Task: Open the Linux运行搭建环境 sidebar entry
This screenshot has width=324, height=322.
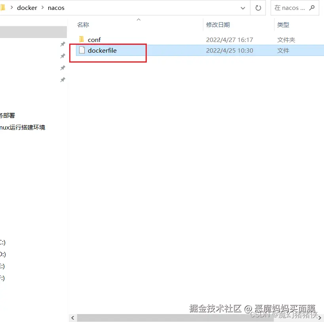Action: coord(23,127)
